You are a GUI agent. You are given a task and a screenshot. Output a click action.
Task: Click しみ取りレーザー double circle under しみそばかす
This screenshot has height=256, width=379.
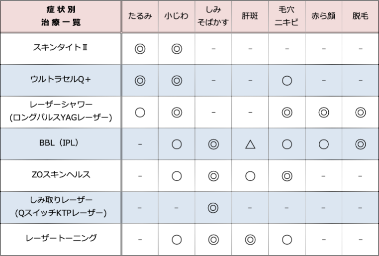(x=213, y=208)
